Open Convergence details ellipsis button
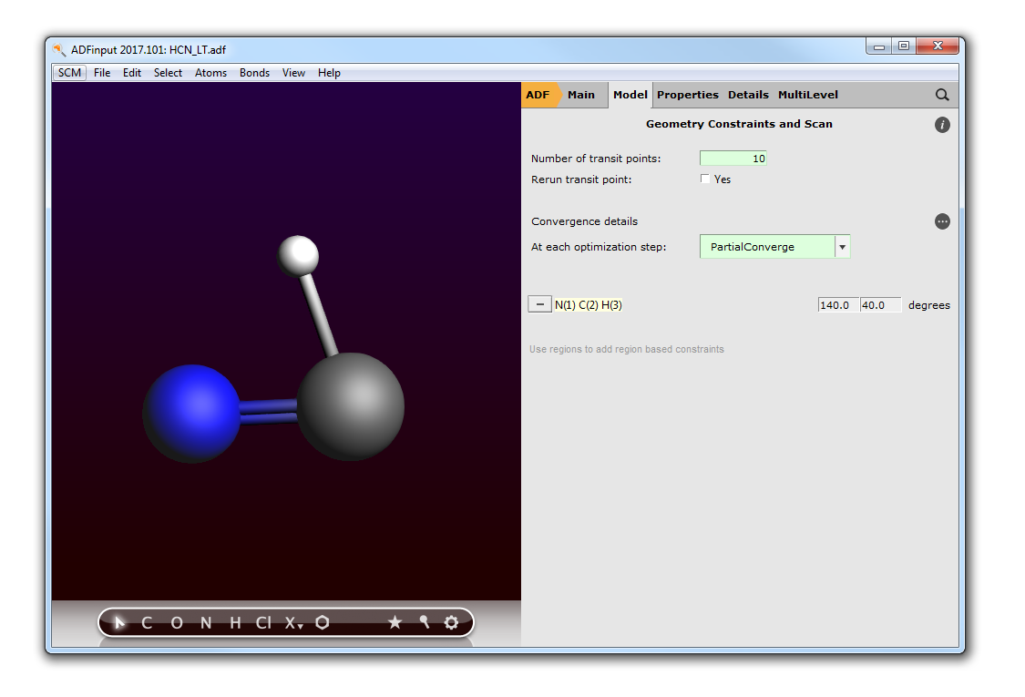This screenshot has width=1025, height=697. click(942, 221)
